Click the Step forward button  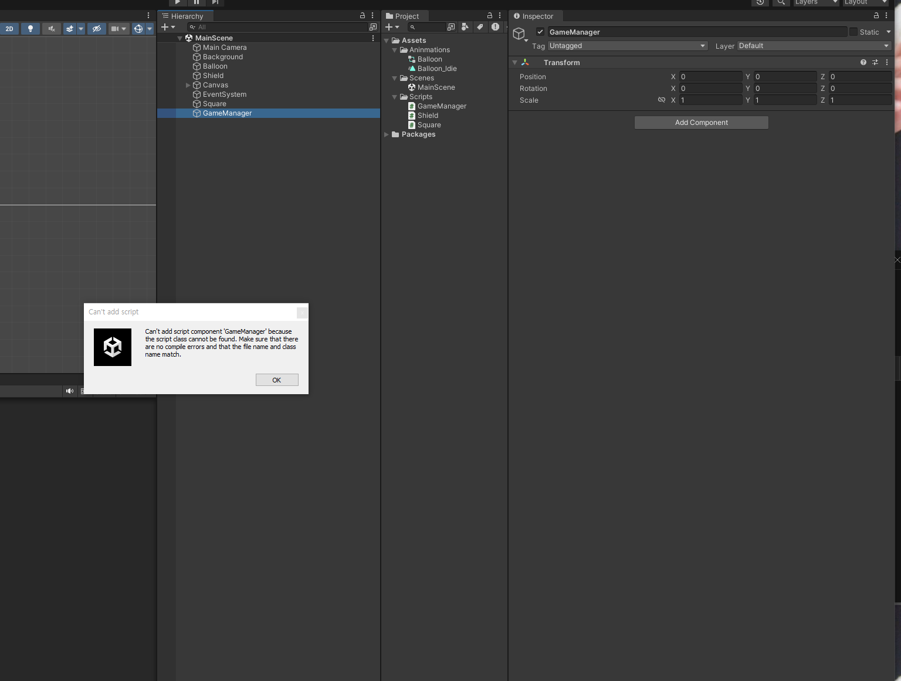click(215, 2)
